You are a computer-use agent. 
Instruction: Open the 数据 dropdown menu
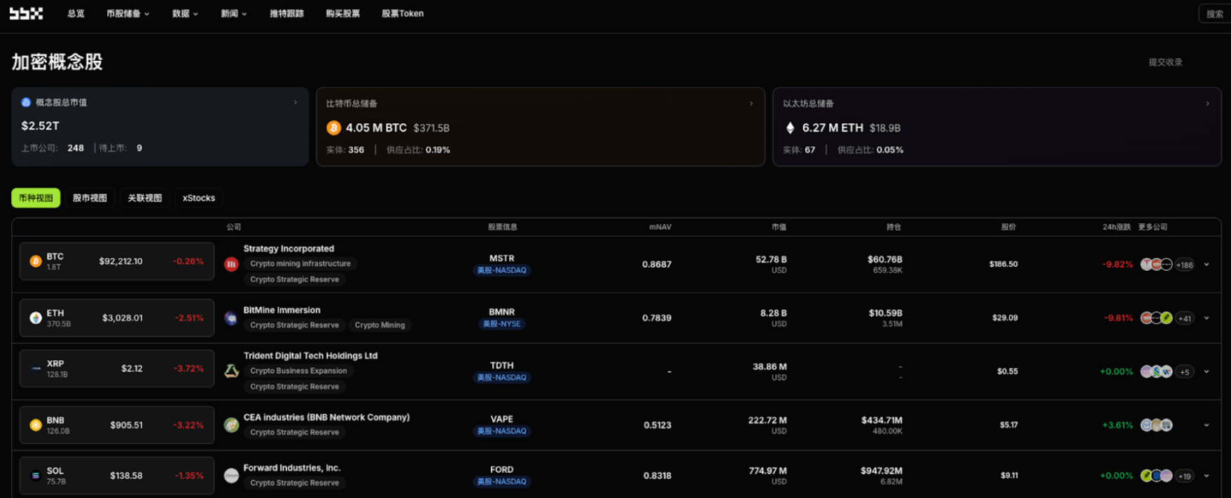(x=185, y=13)
